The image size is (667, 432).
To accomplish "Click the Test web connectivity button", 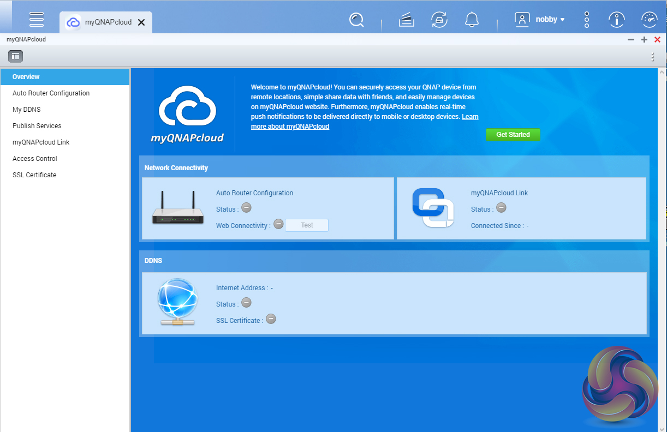I will coord(307,225).
